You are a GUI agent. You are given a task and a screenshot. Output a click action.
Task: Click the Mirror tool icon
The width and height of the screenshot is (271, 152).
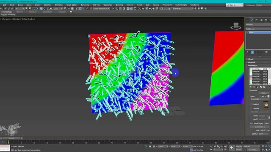(x=113, y=8)
